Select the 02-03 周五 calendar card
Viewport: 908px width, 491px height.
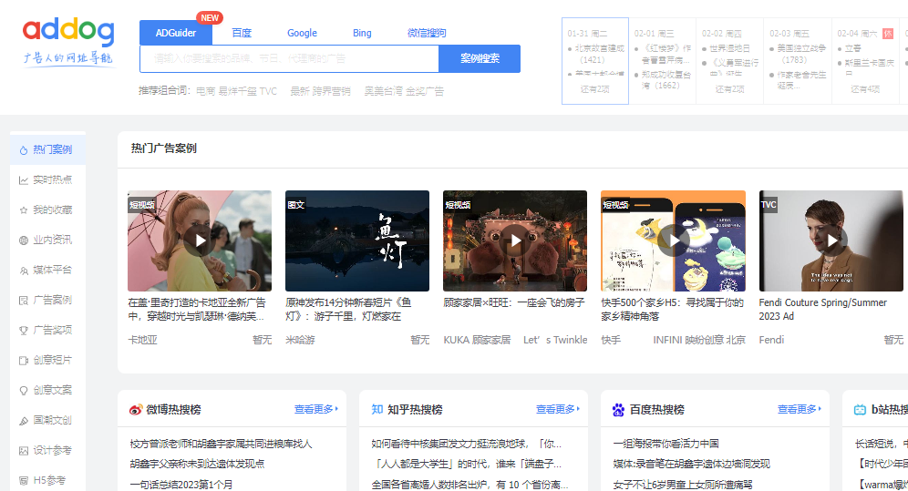click(798, 61)
